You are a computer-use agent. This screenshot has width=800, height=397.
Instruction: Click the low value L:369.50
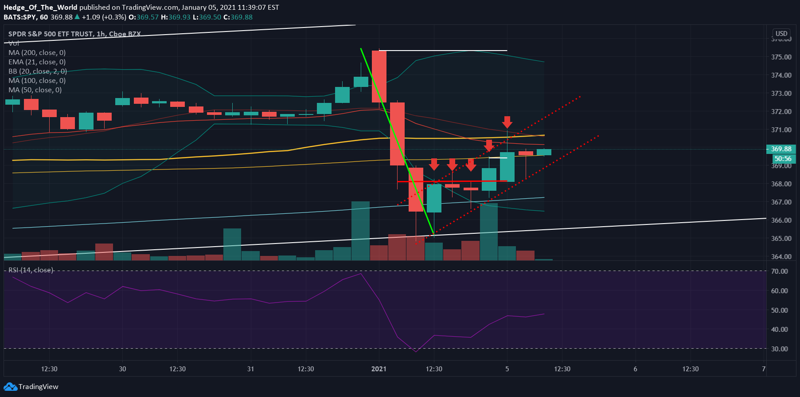tap(207, 17)
